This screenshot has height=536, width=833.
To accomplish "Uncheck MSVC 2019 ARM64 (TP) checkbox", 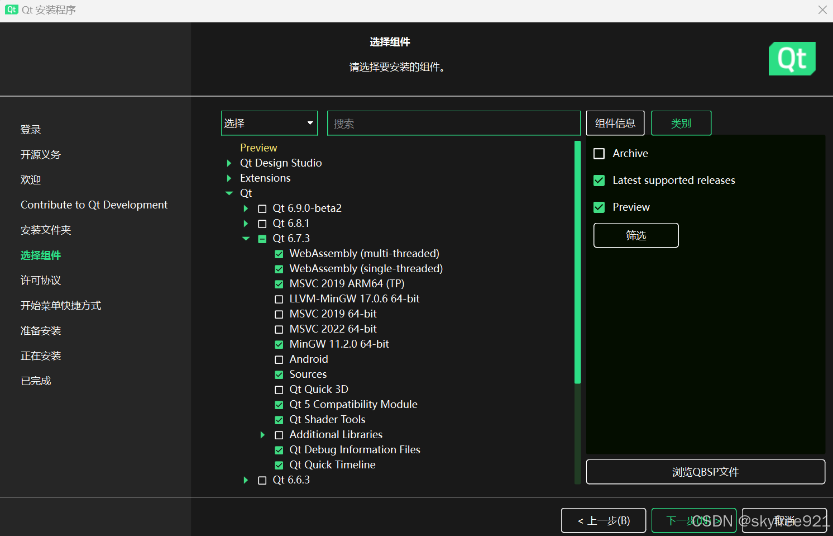I will point(279,284).
